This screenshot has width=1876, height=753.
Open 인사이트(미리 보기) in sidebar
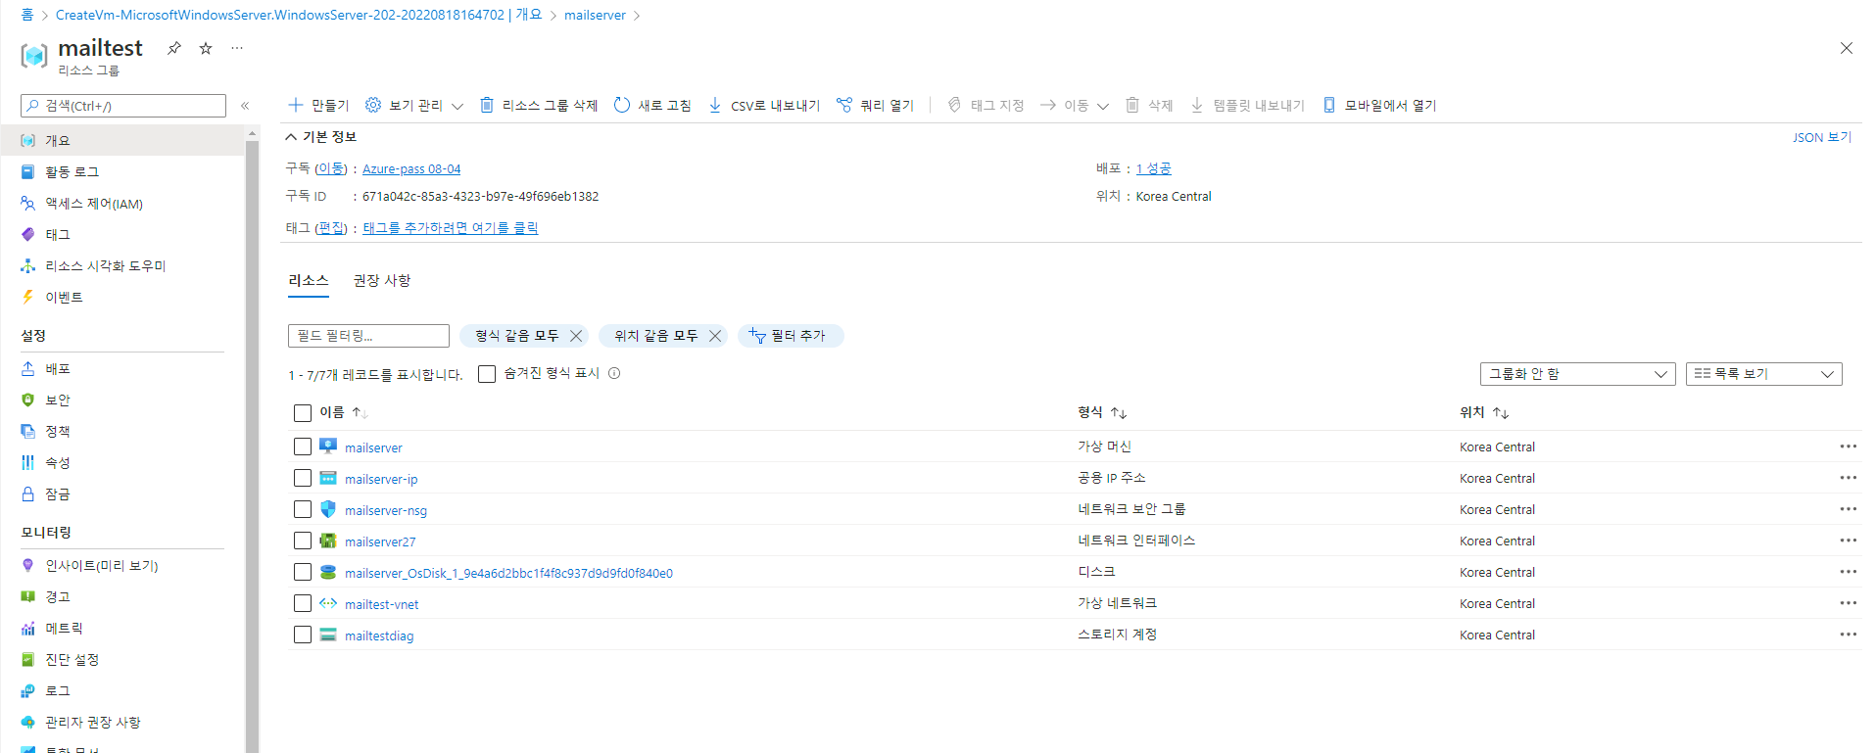pos(122,565)
